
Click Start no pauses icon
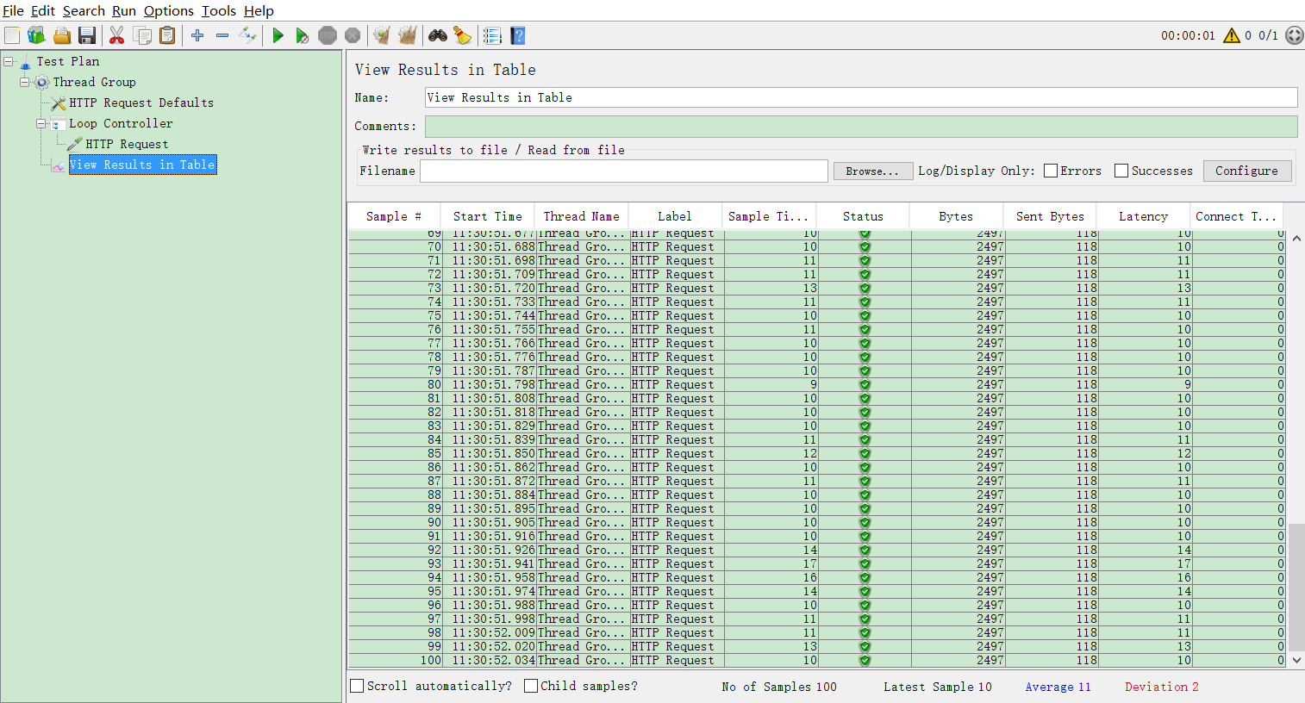[302, 35]
